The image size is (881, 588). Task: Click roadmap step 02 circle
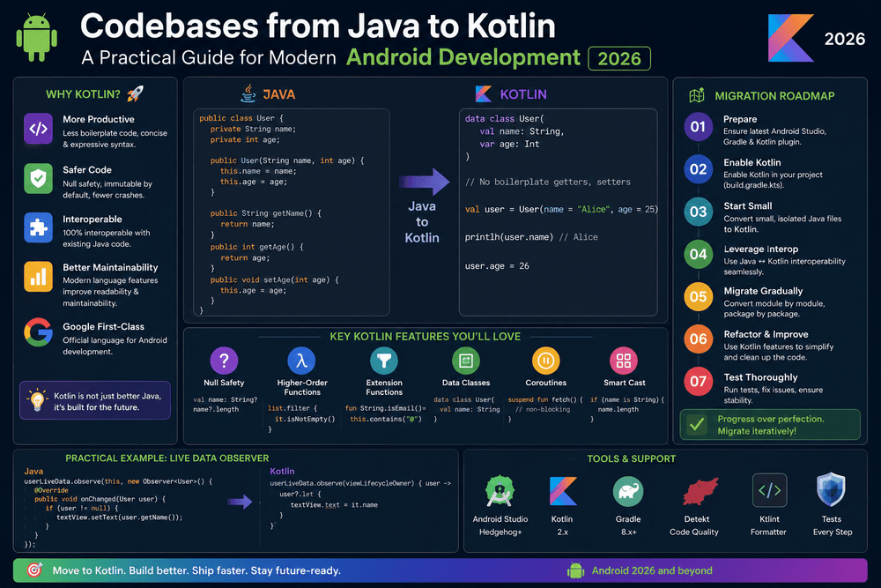[x=698, y=169]
